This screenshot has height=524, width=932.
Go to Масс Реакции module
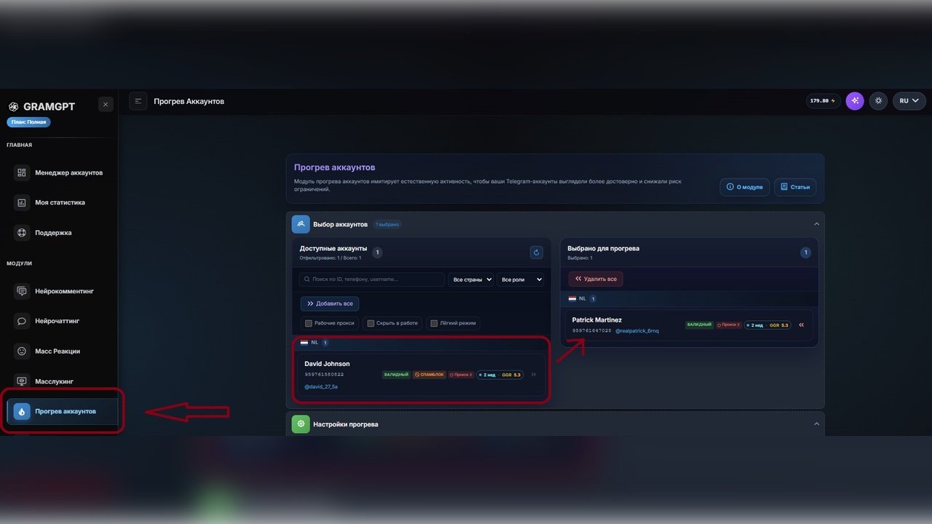pos(59,351)
